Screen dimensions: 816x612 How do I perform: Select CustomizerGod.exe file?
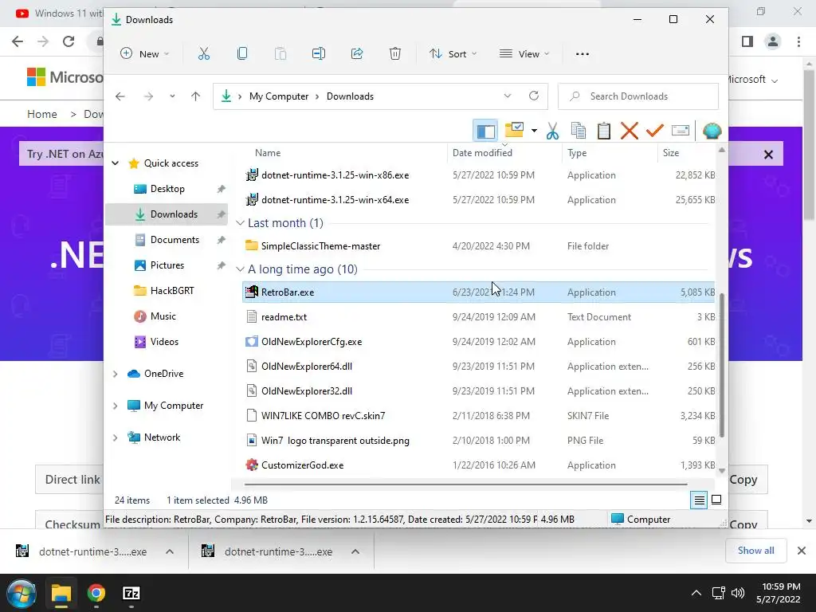point(478,465)
